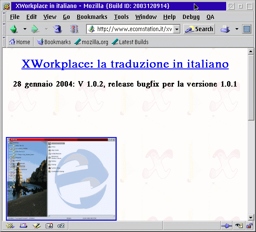The image size is (256, 232).
Task: Click the Forward navigation arrow
Action: [x=35, y=29]
